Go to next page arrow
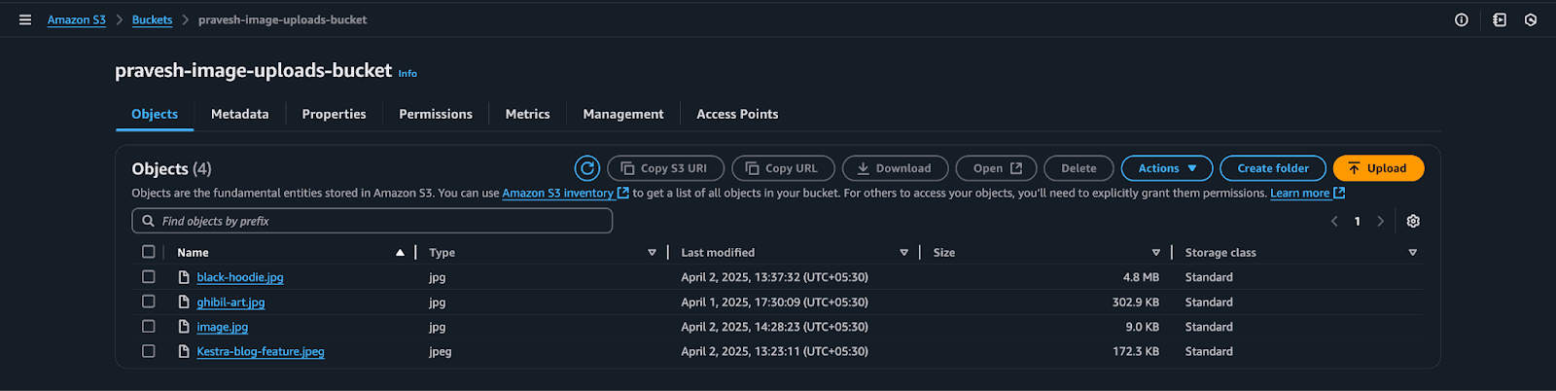 tap(1380, 222)
